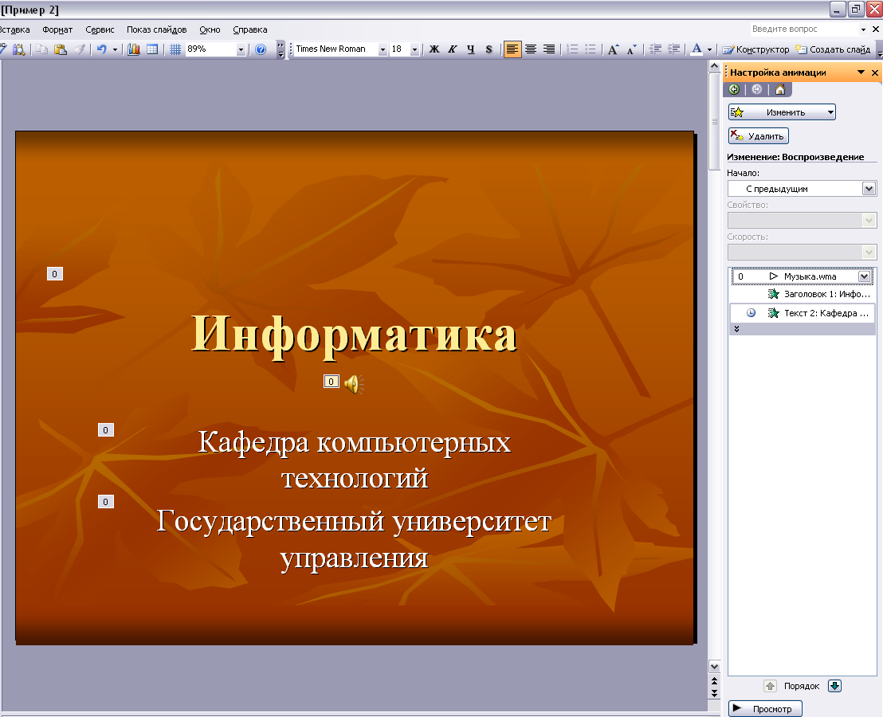Open the Times New Roman font dropdown
The image size is (883, 717).
click(x=383, y=49)
